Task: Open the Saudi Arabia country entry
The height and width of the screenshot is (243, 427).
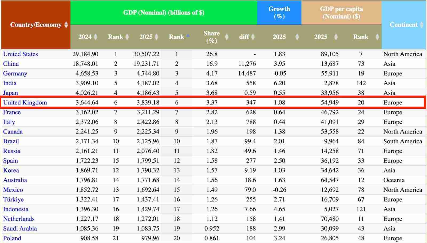Action: click(20, 228)
